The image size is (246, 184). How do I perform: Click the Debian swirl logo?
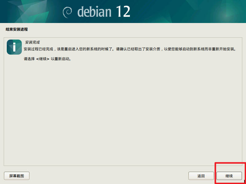67,12
